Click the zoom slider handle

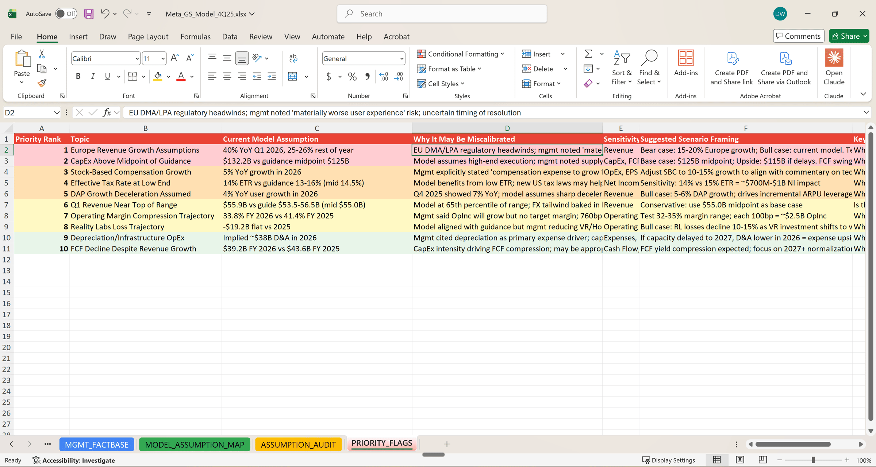pos(813,460)
